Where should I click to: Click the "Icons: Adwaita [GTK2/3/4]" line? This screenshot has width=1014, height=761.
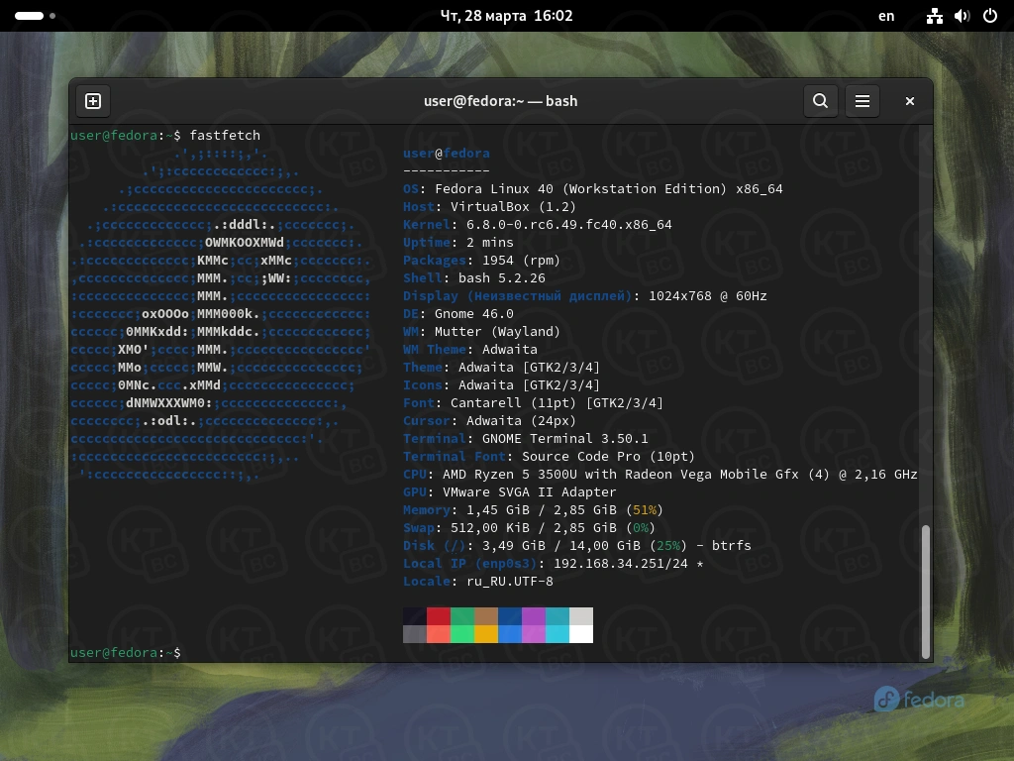pos(501,385)
